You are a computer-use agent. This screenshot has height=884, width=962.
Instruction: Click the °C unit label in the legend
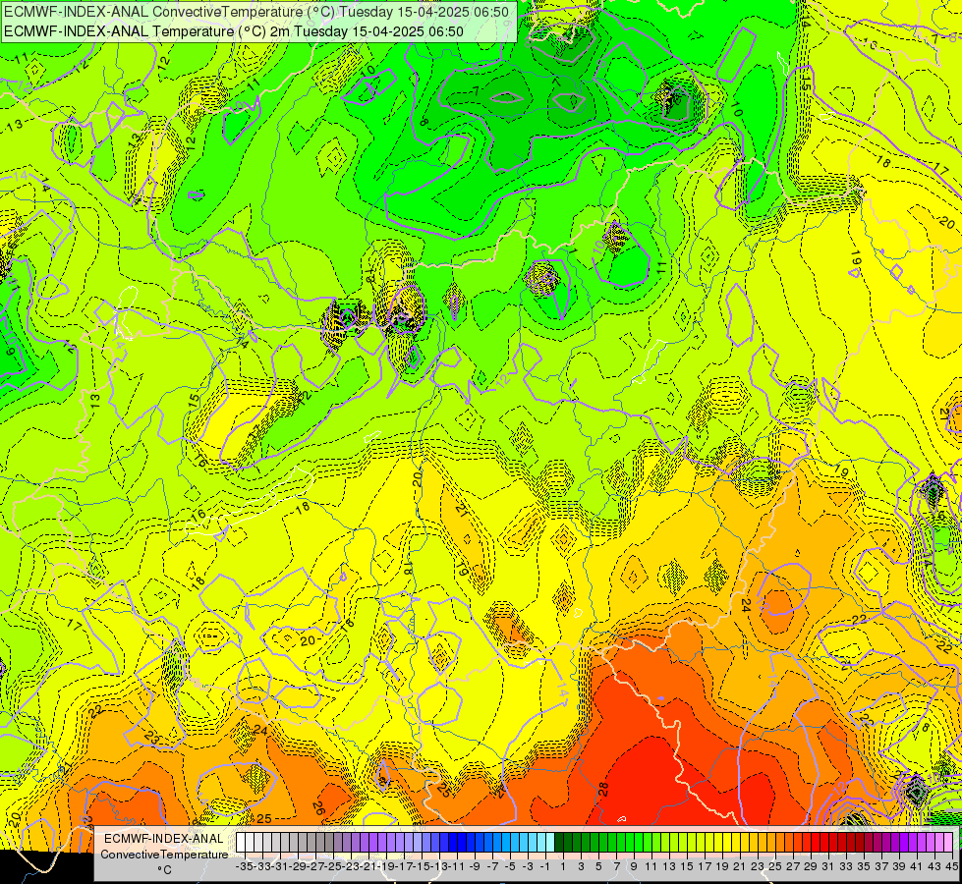pos(164,870)
